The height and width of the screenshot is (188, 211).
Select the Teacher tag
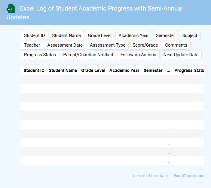(x=32, y=45)
